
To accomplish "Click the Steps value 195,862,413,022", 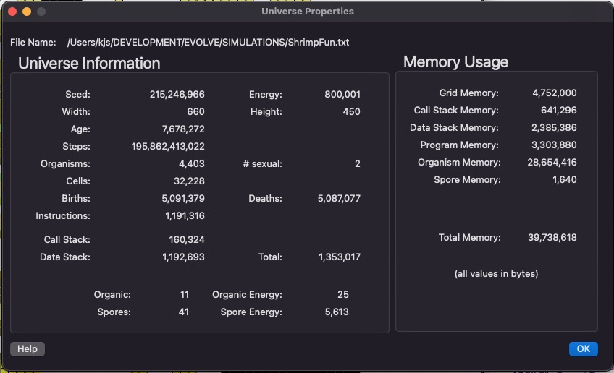I will point(168,146).
